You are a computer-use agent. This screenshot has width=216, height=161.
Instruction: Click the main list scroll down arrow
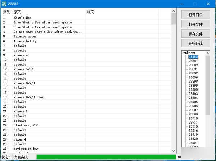[x=174, y=151]
